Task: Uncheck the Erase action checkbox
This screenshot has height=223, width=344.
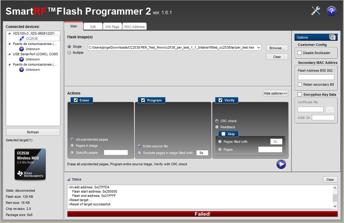Action: point(76,100)
